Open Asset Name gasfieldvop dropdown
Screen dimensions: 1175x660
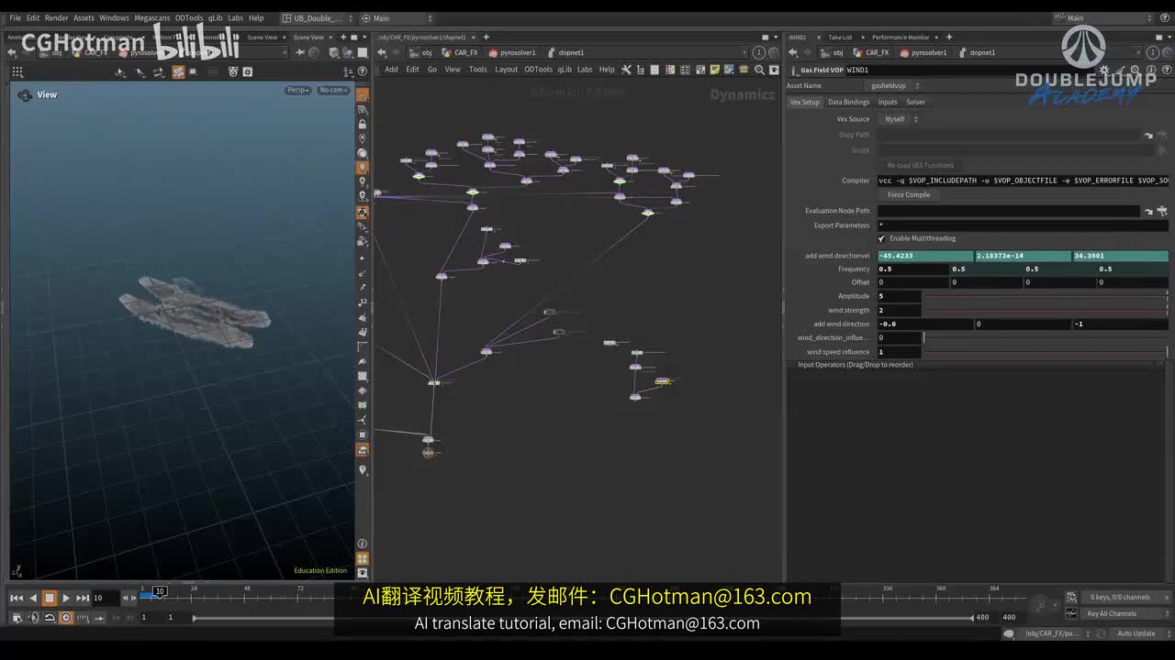[x=895, y=85]
